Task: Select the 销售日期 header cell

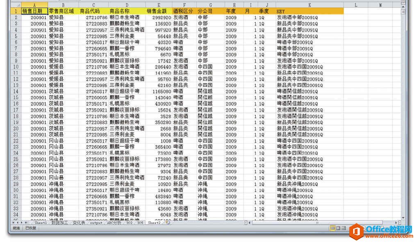Action: [x=34, y=11]
